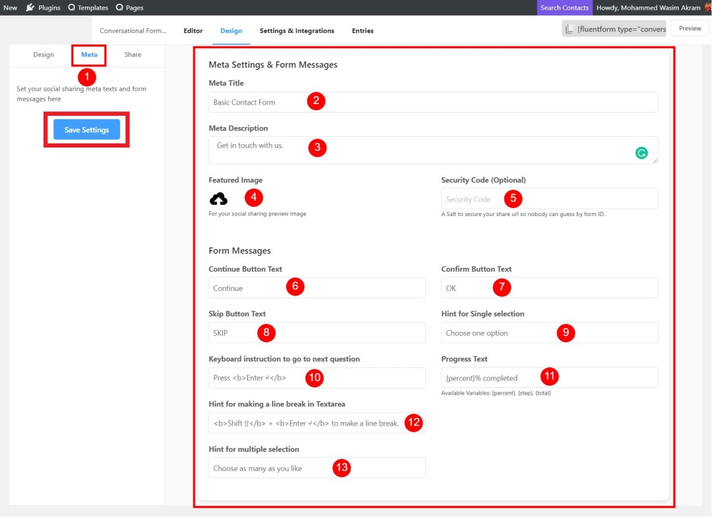Screen dimensions: 712x517
Task: Click the Preview button
Action: coord(689,28)
